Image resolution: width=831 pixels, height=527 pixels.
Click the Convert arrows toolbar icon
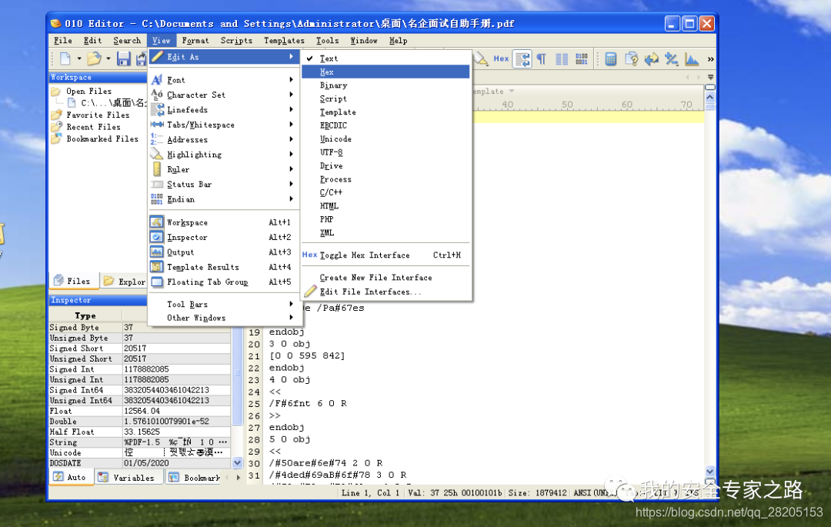652,58
